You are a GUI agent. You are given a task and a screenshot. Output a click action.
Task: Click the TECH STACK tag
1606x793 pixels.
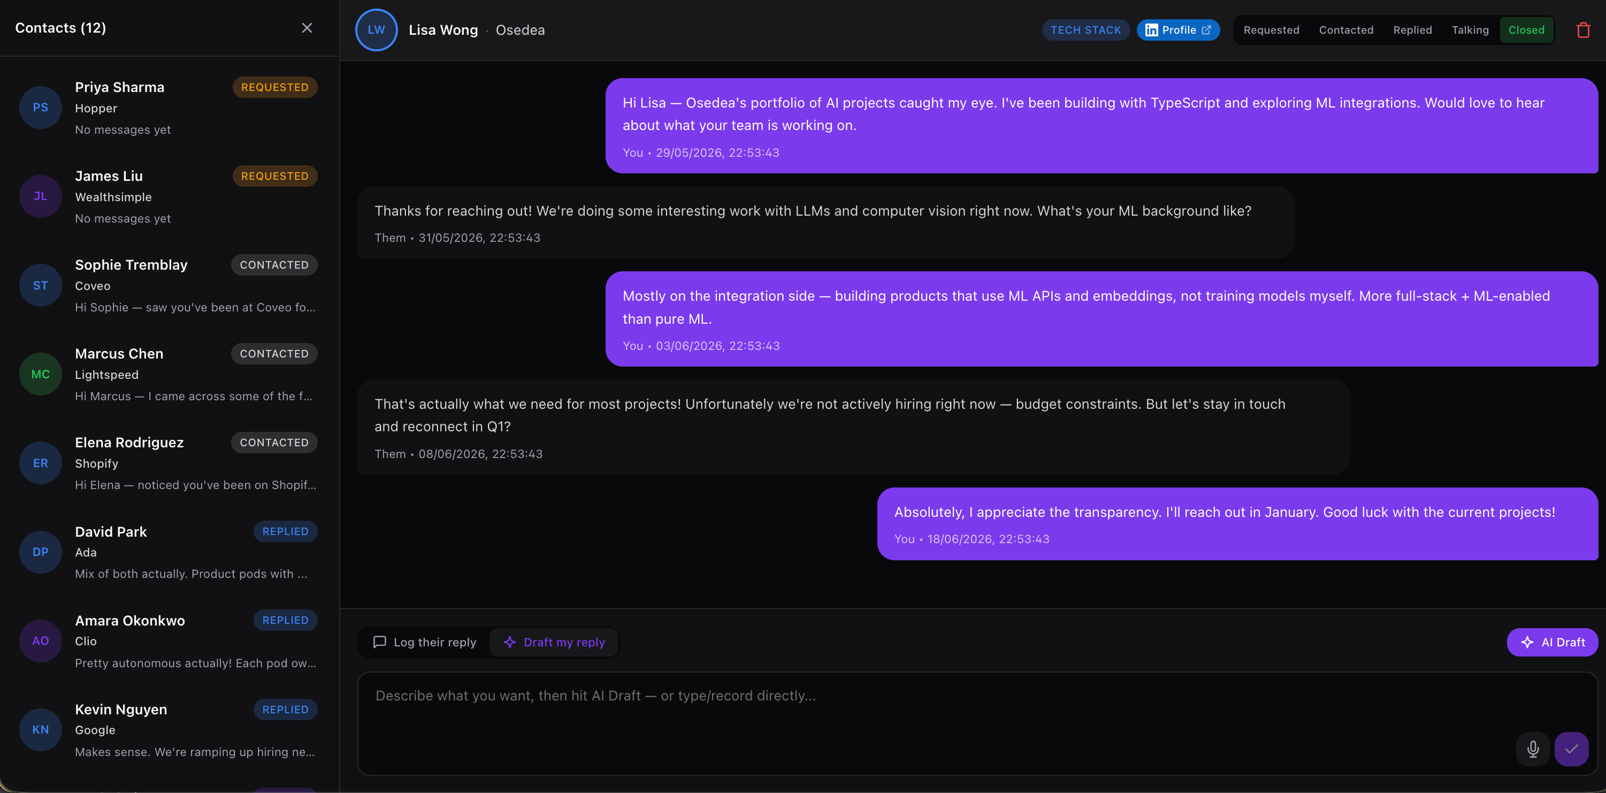pos(1085,30)
